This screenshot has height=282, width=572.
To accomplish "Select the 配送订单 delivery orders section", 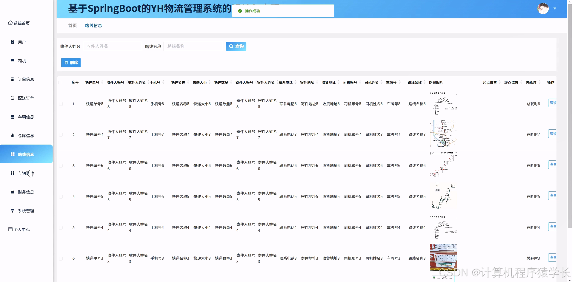I will click(x=25, y=98).
